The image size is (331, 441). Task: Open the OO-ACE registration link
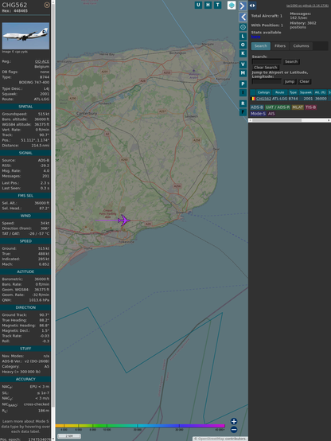click(42, 61)
